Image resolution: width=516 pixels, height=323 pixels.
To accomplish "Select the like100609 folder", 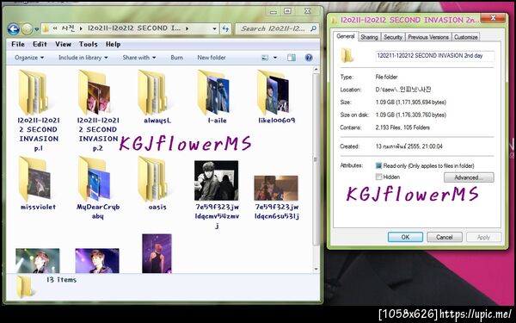I will 276,96.
